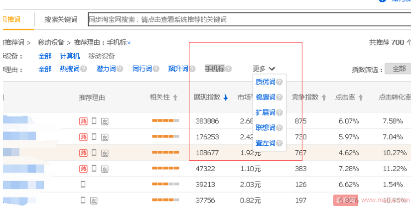
Task: Select 全部 in the reason filter row
Action: click(x=45, y=69)
